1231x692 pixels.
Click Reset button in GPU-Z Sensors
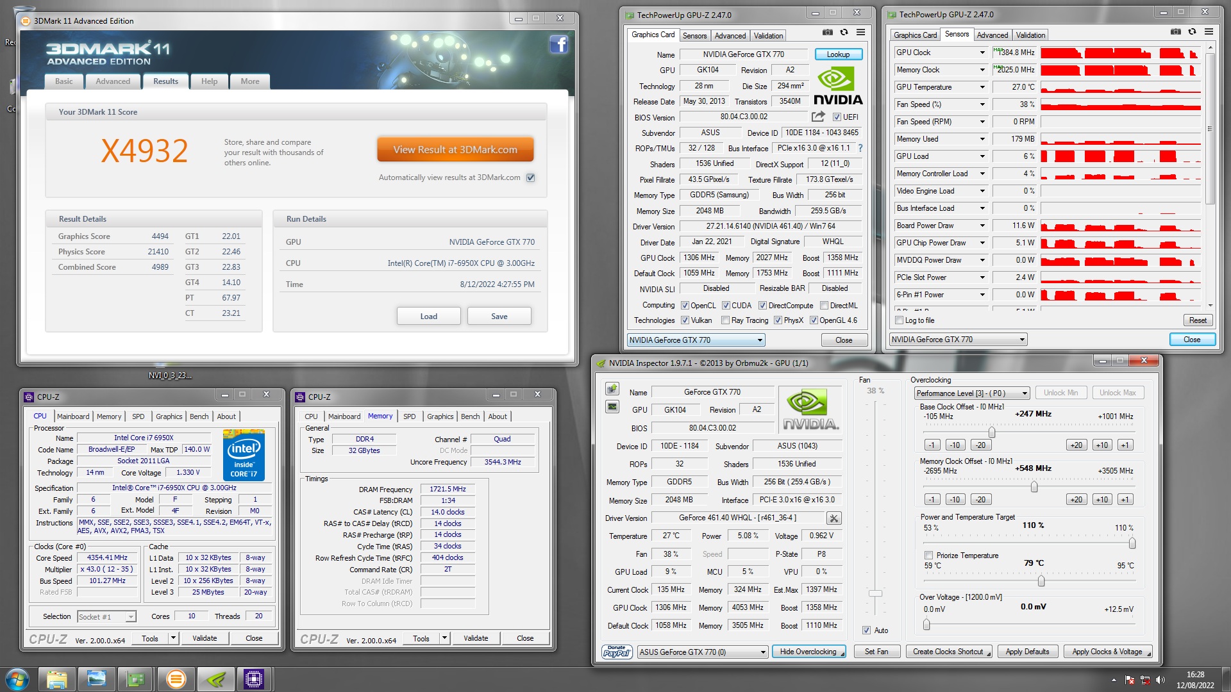click(x=1197, y=320)
